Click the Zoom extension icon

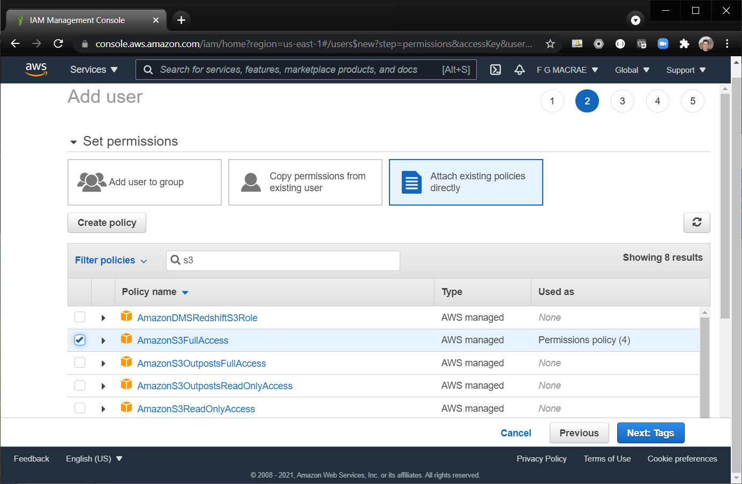(663, 44)
